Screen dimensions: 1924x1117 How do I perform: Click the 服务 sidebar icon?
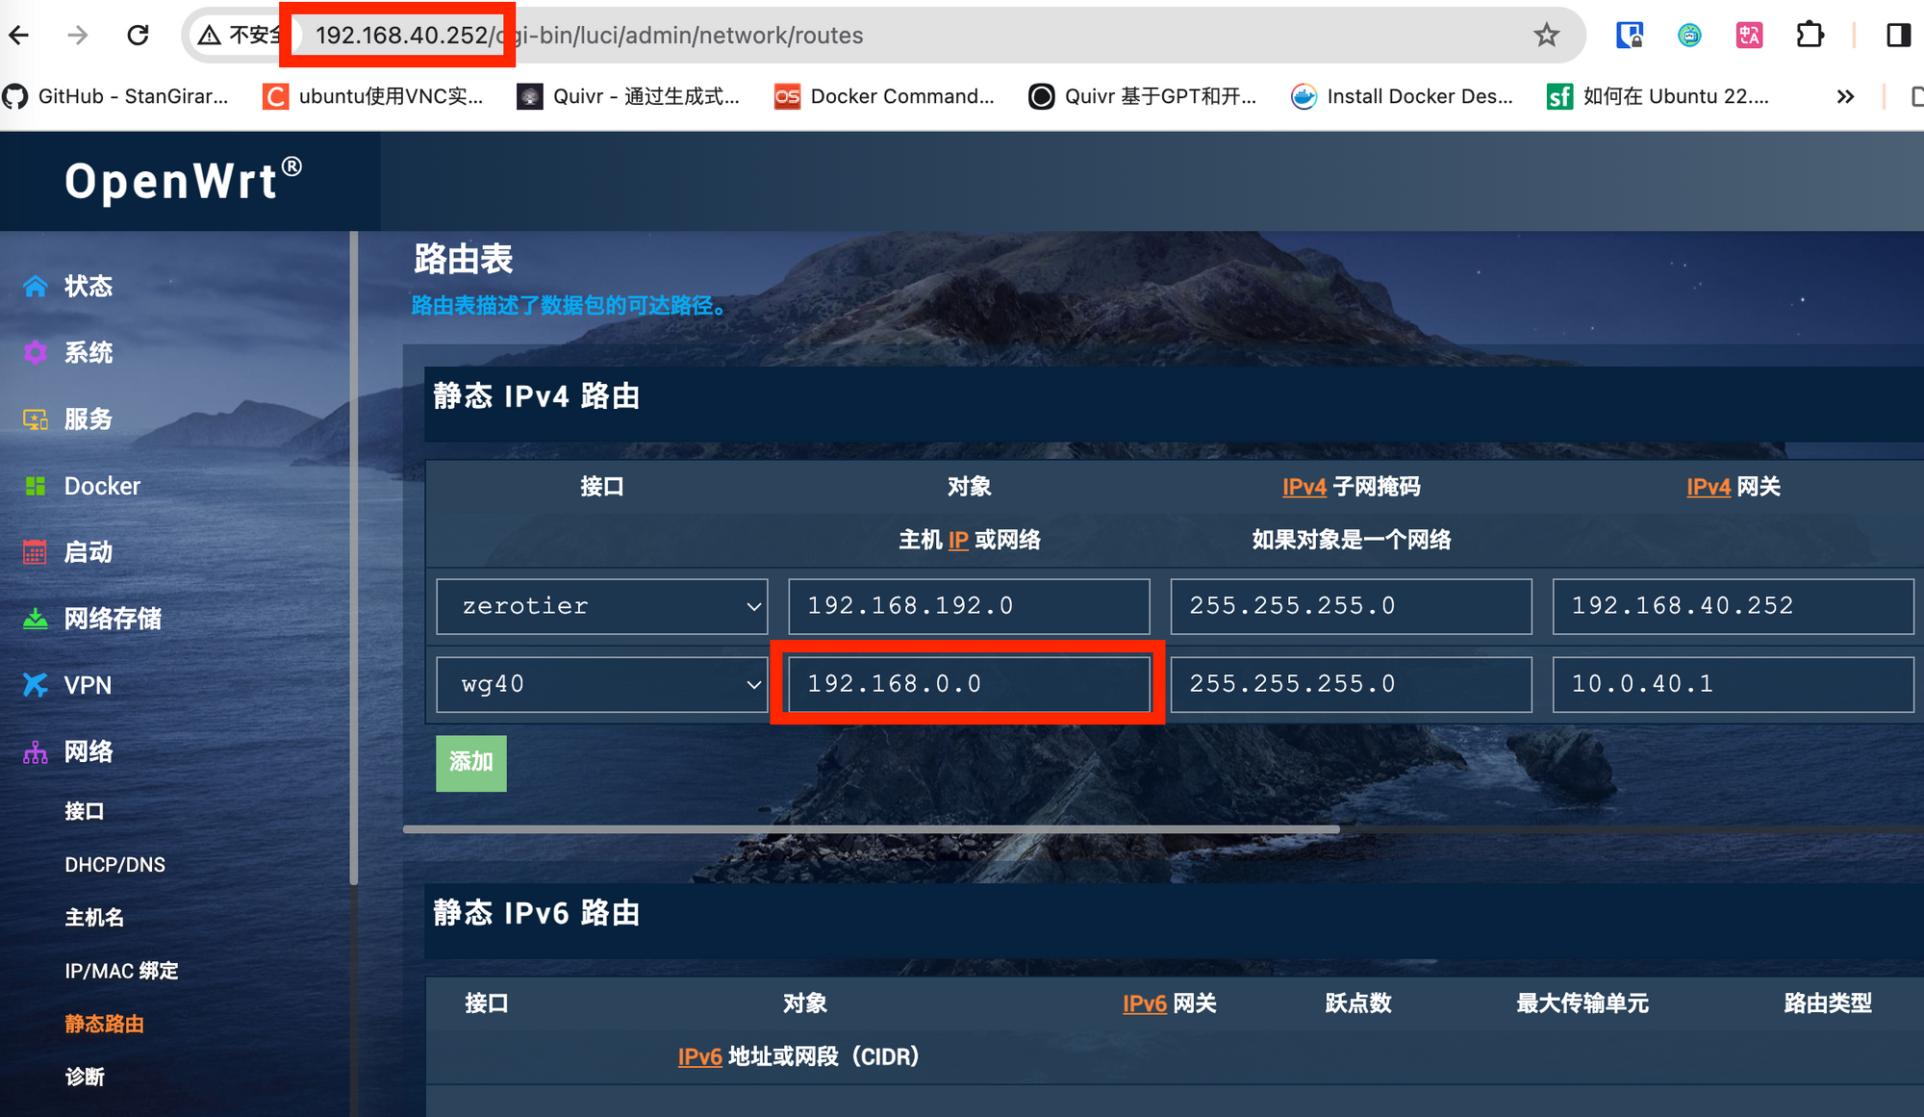coord(36,419)
